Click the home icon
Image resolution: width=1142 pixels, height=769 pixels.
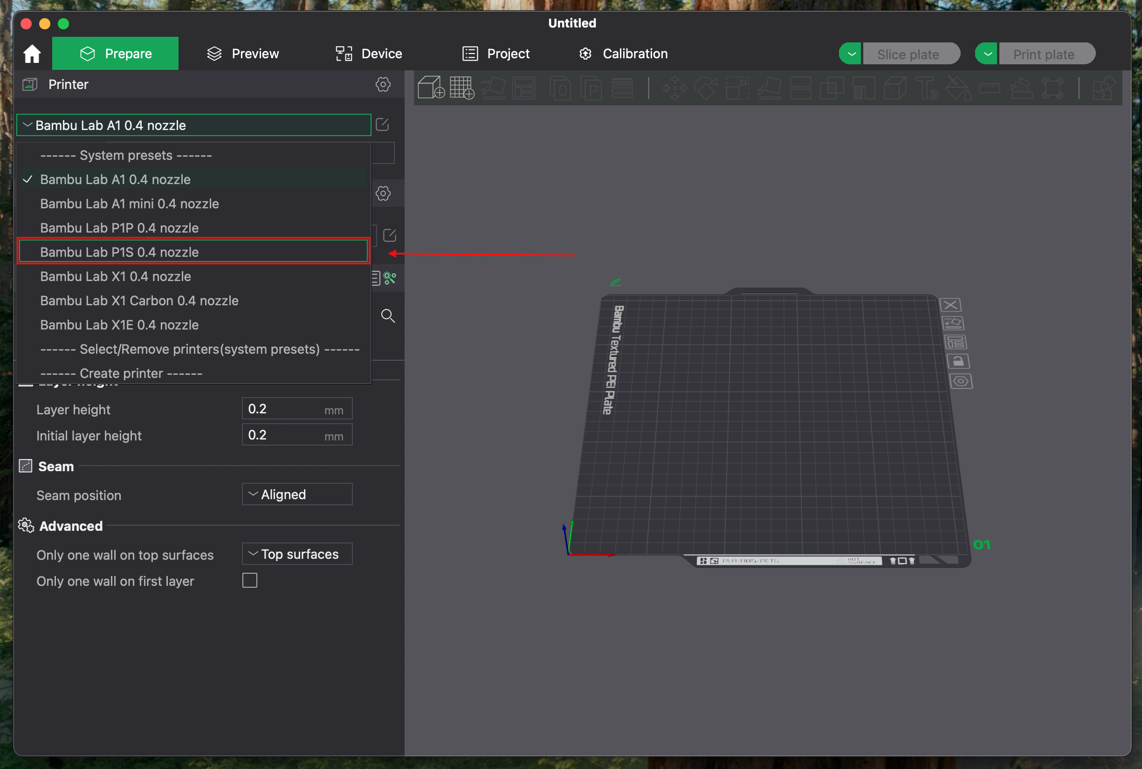(x=32, y=54)
